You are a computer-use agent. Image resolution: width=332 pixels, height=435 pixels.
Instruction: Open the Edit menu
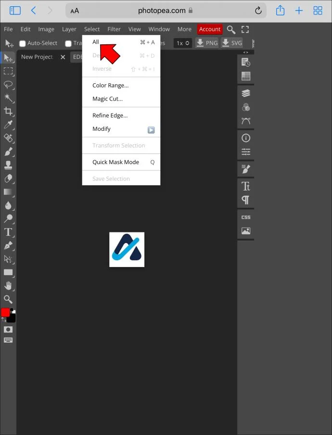25,29
